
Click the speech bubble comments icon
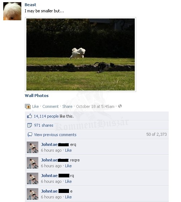coord(30,135)
